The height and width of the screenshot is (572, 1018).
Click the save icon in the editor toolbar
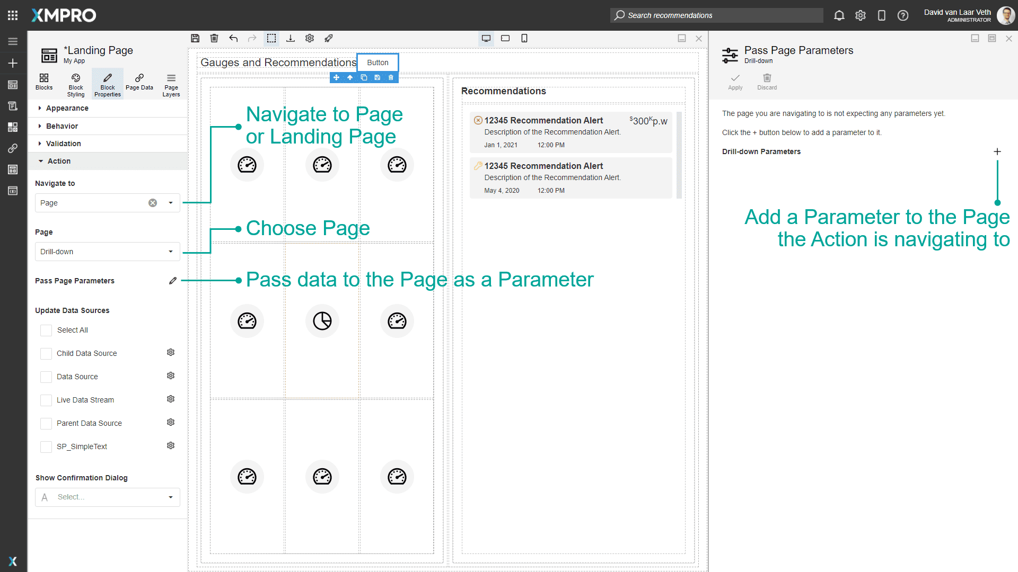(x=195, y=38)
